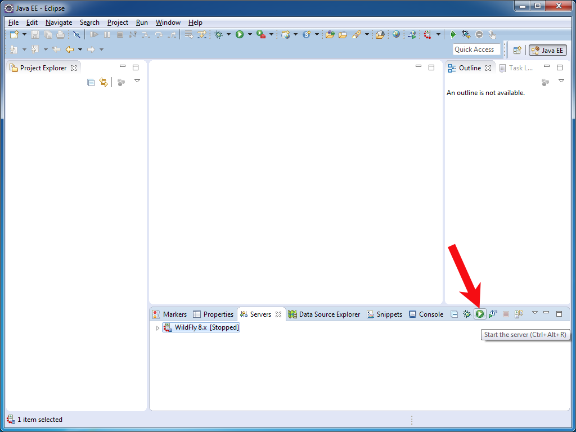Open the Project Explorer View Menu triangle
Screen dimensions: 576x432
coord(137,81)
